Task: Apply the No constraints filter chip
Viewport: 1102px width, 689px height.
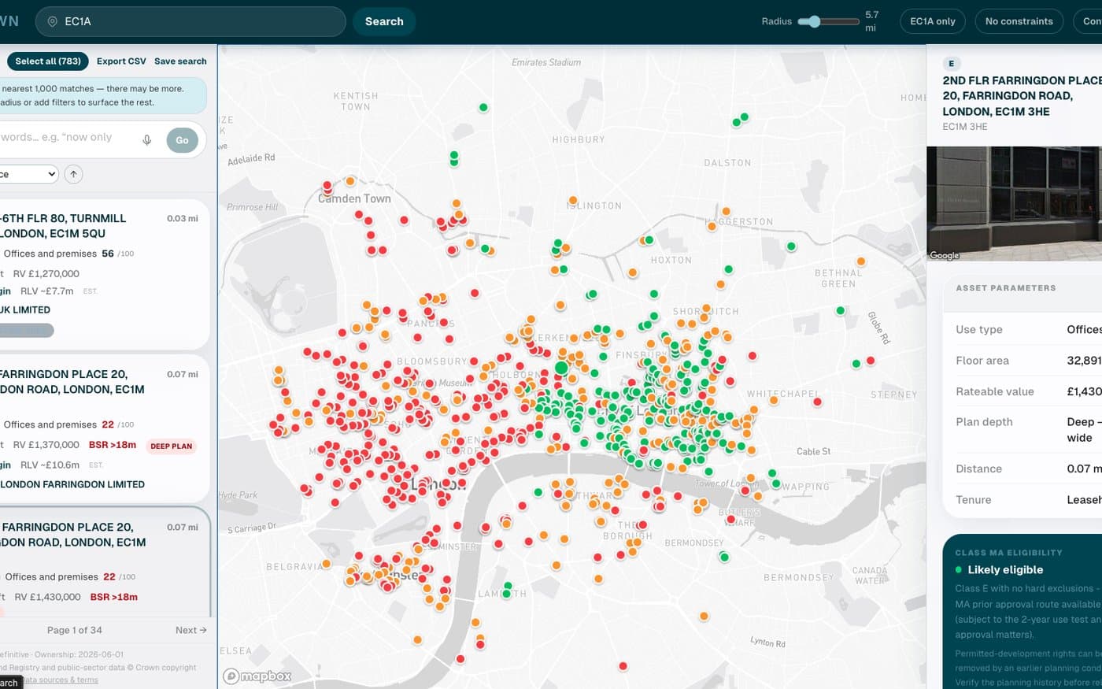Action: 1019,21
